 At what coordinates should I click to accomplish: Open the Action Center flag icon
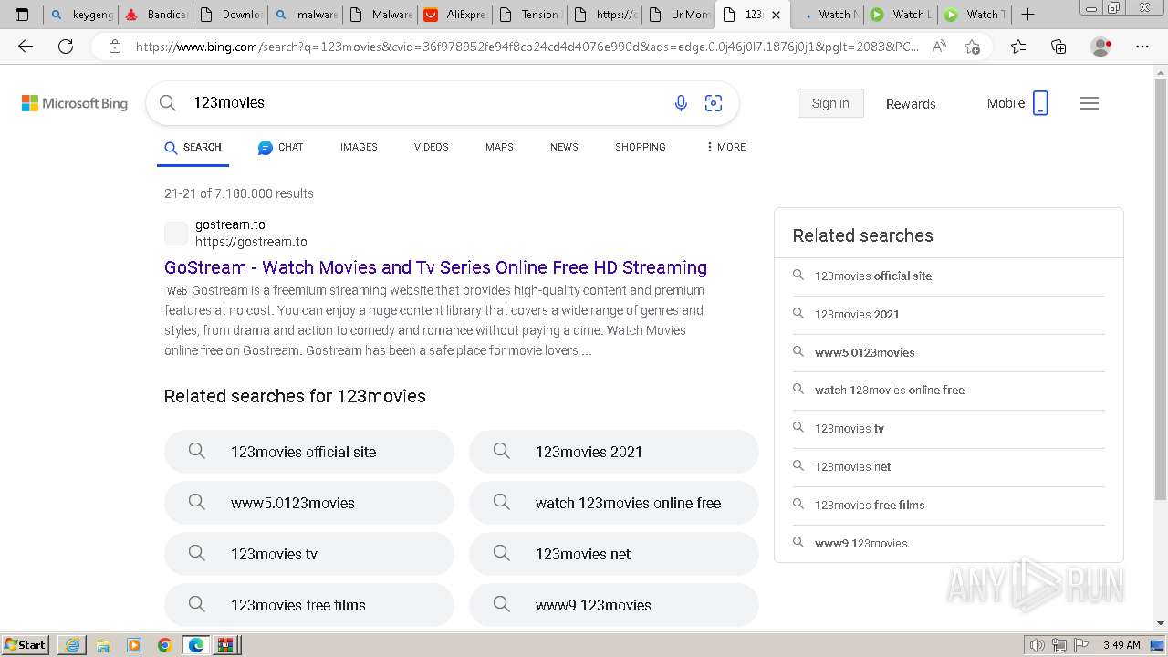(1082, 645)
